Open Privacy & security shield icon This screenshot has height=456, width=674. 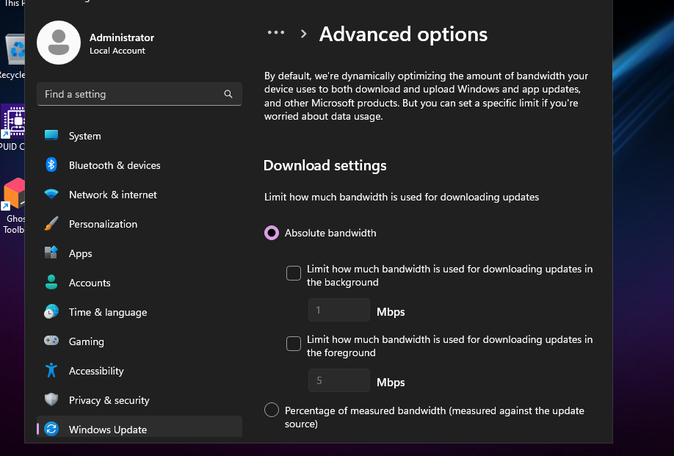[x=51, y=400]
